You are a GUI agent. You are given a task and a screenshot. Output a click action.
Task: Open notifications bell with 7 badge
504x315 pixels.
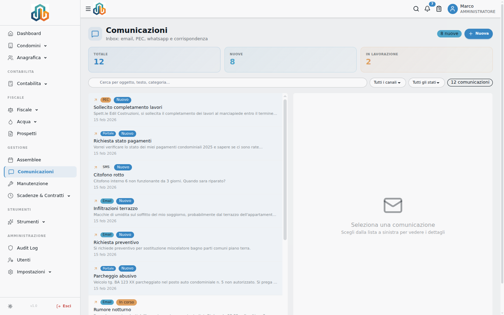[x=427, y=9]
